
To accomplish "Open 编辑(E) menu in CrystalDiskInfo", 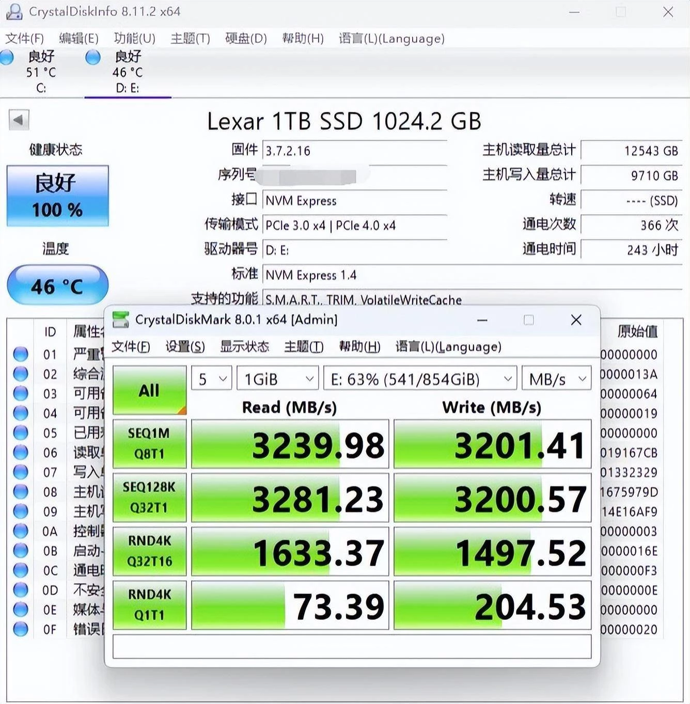I will click(x=79, y=38).
